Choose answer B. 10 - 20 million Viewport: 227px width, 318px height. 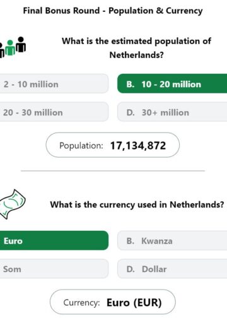click(x=172, y=84)
